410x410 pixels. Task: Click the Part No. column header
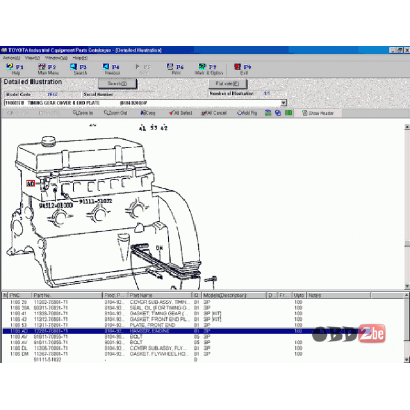tap(67, 295)
